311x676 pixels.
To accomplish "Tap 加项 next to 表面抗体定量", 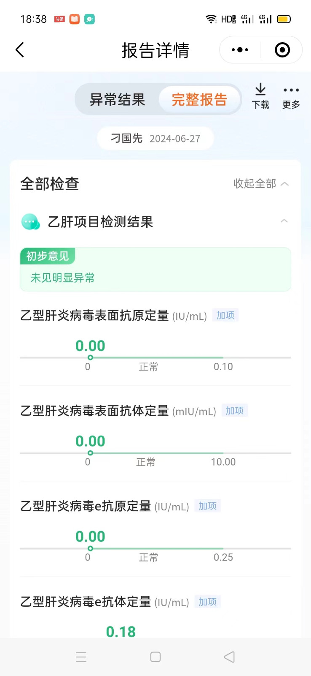I will 235,411.
